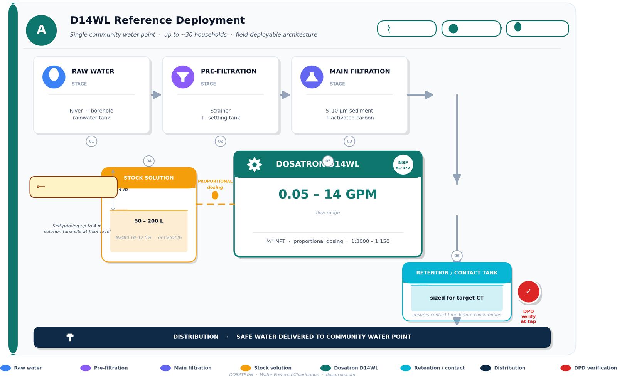This screenshot has width=617, height=377.
Task: Click the title D14WL Reference Deployment
Action: coord(157,20)
